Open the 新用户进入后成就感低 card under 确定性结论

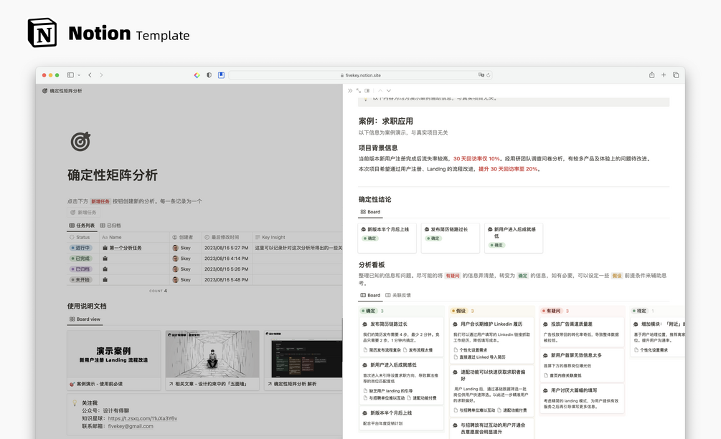pos(514,238)
